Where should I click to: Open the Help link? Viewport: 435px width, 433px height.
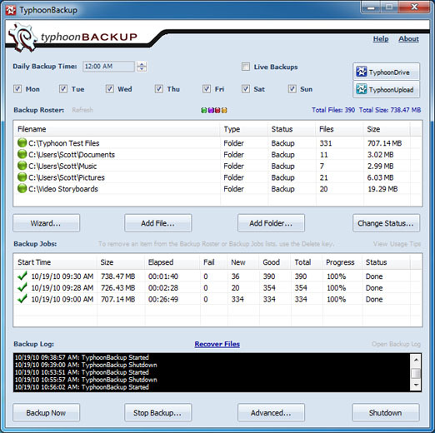[x=381, y=39]
